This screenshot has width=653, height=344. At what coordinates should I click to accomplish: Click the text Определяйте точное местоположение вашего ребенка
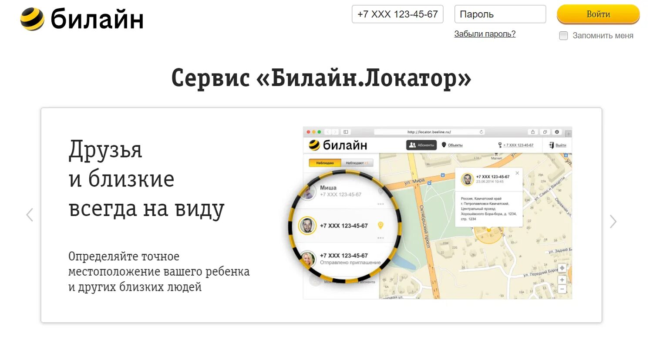pos(159,264)
